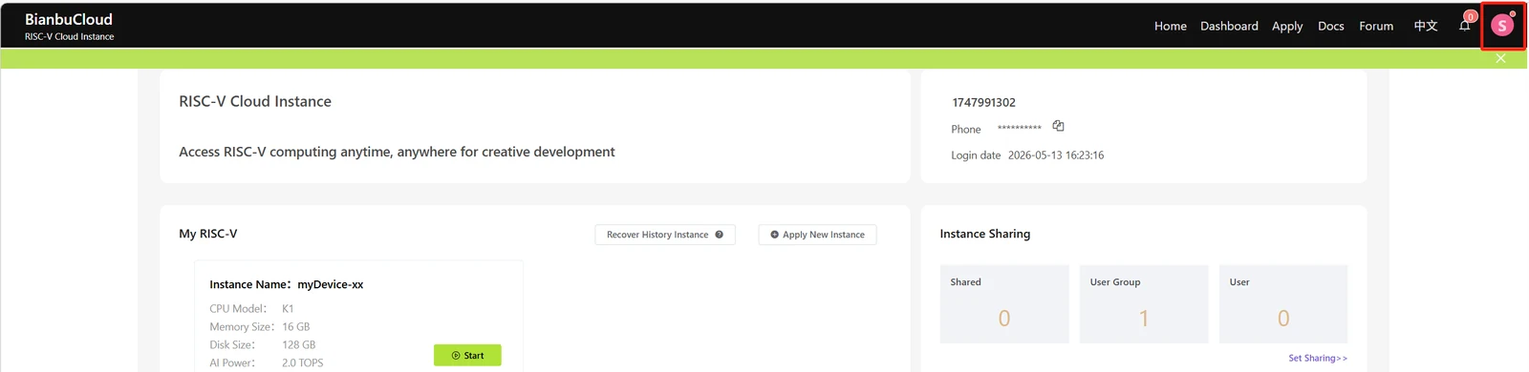Open the notification bell
This screenshot has width=1529, height=372.
click(1464, 26)
